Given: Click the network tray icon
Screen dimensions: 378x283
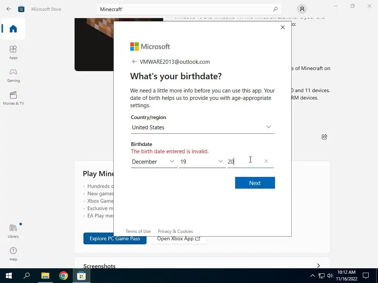Looking at the screenshot, I should click(x=322, y=276).
